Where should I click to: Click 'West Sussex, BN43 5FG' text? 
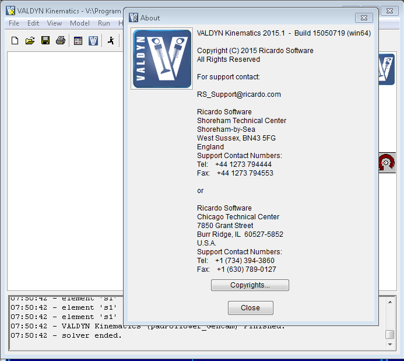click(x=236, y=138)
